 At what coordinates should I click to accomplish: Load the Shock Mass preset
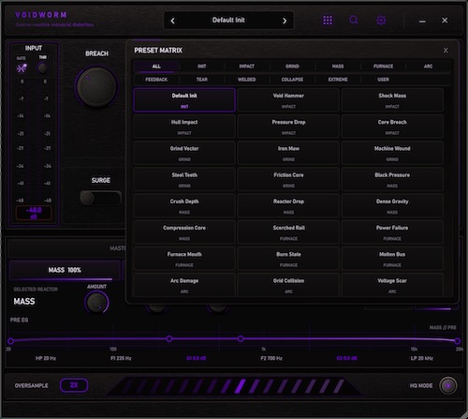392,100
